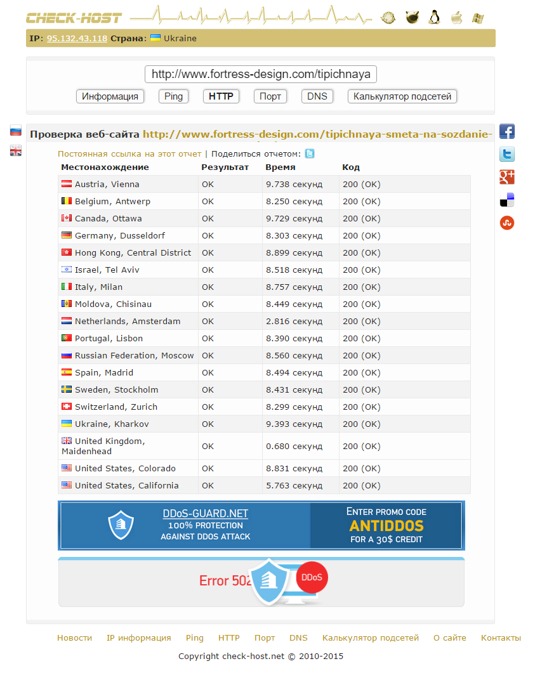Click Germany, Dusseldorf location text

point(120,235)
